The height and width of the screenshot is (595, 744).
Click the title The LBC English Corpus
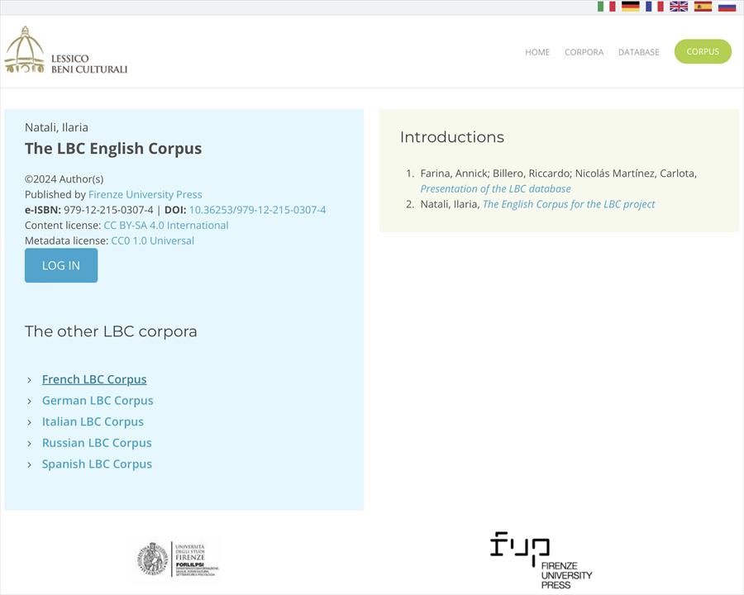[x=113, y=149]
